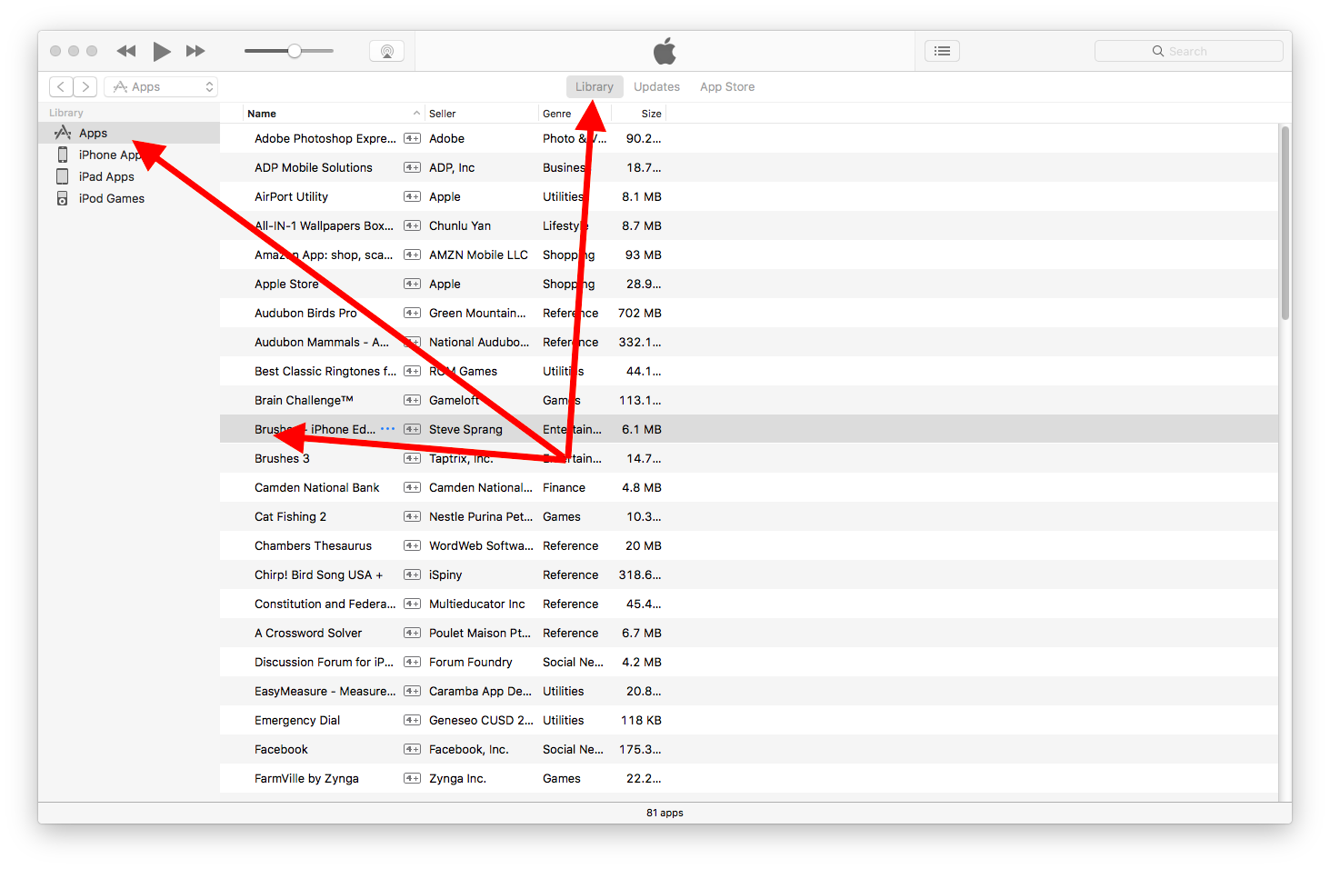Screen dimensions: 1330x869
Task: Switch to the Library tab
Action: [595, 86]
